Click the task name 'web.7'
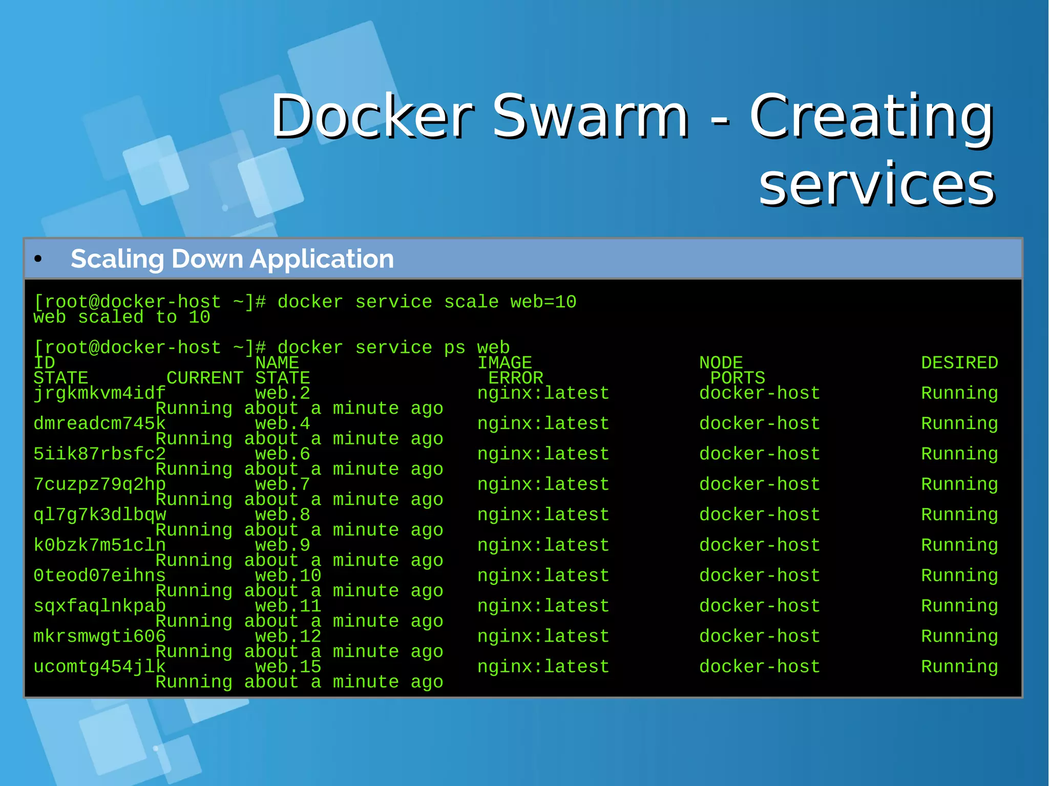Image resolution: width=1049 pixels, height=786 pixels. coord(283,484)
